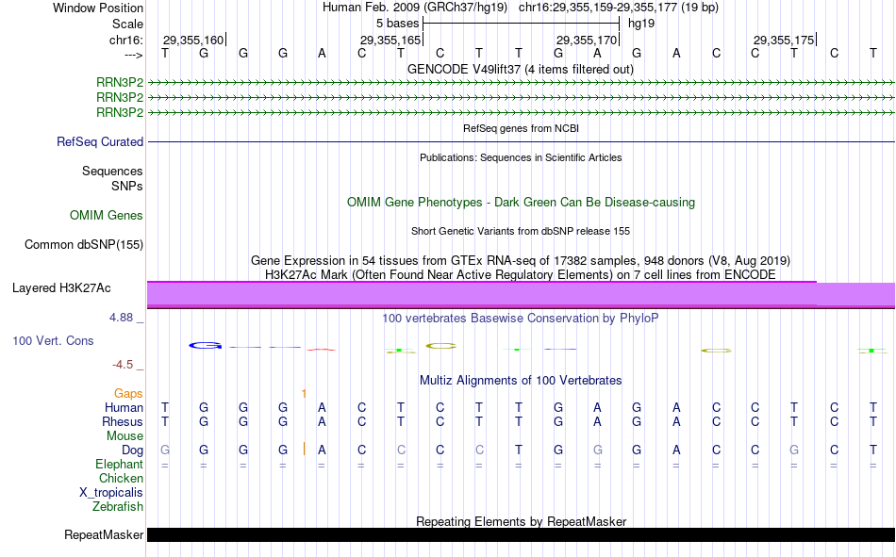Click the 29,355,160 ruler position
The width and height of the screenshot is (896, 557).
tap(193, 40)
